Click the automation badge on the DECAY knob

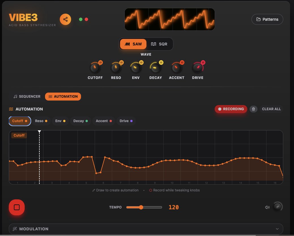(x=161, y=62)
